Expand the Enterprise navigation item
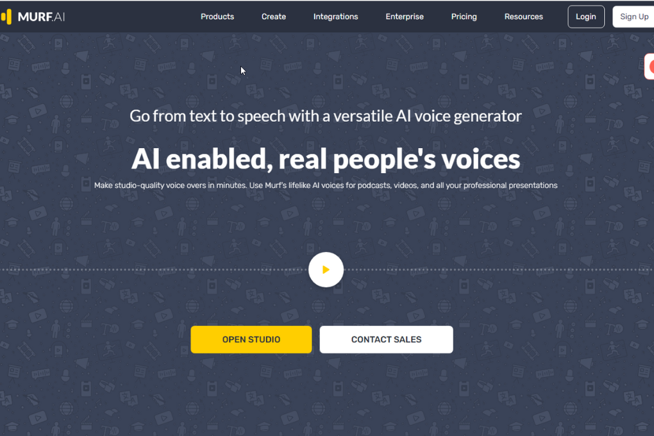654x436 pixels. pos(405,17)
